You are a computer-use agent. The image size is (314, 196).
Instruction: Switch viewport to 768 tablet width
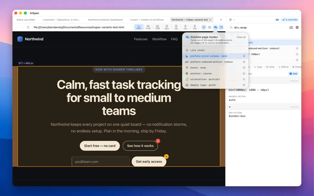point(176,27)
